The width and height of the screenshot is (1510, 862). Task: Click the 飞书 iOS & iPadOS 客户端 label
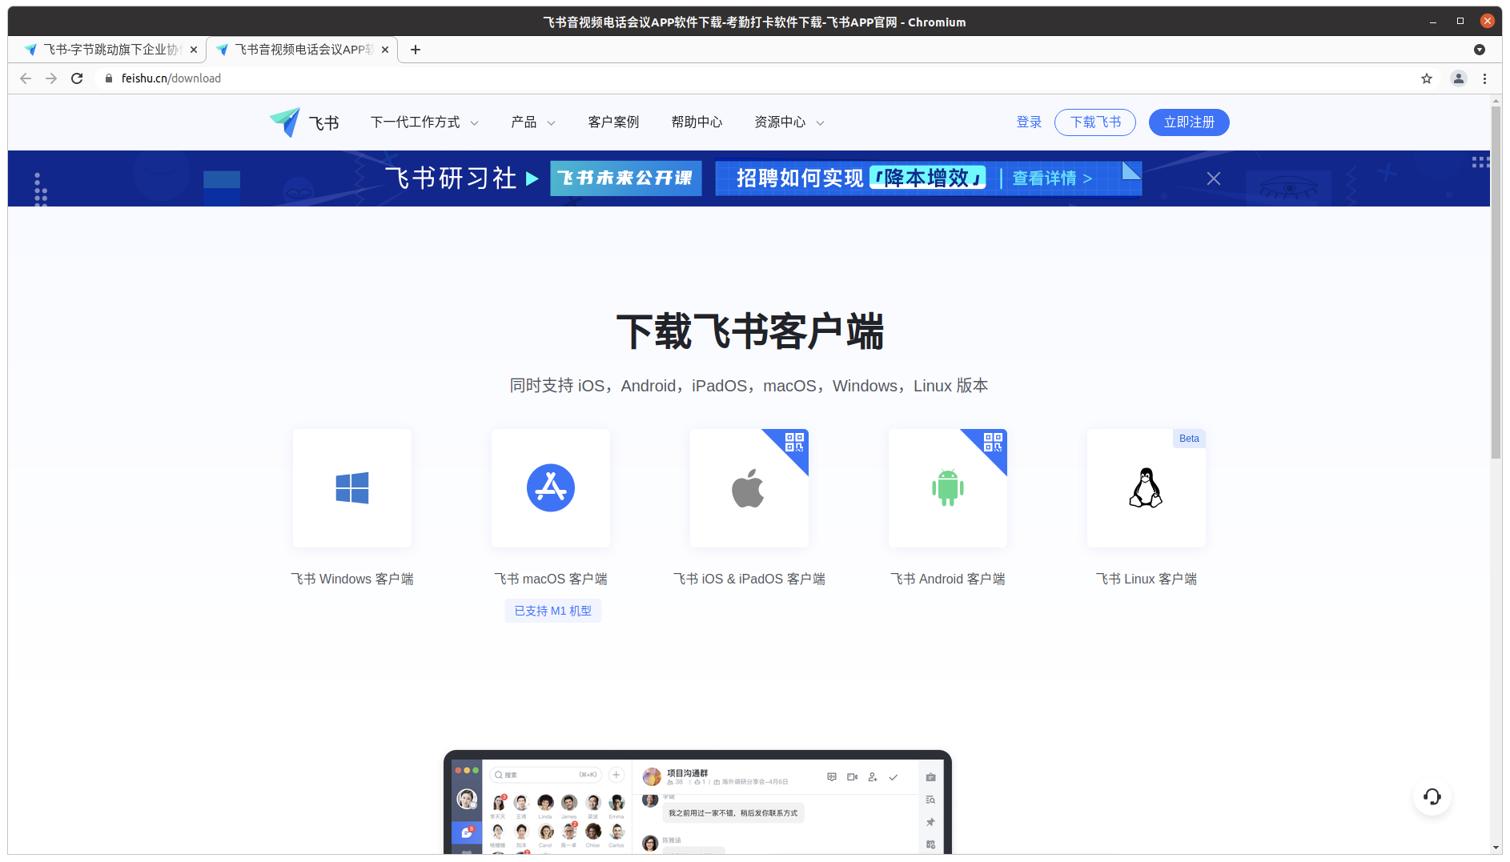point(749,579)
